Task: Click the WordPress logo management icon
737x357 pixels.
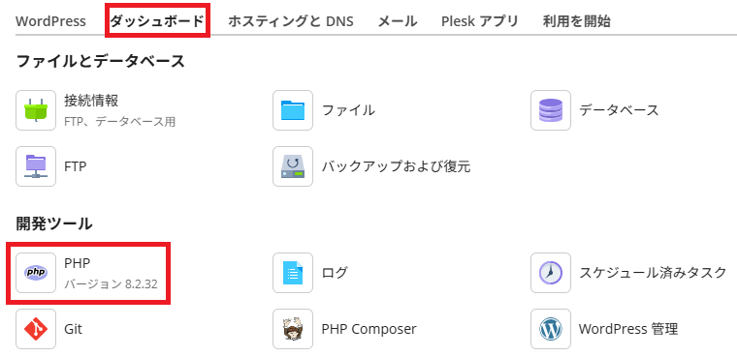Action: tap(551, 329)
